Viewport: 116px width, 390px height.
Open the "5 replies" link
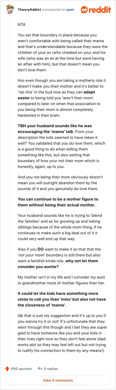(51, 368)
